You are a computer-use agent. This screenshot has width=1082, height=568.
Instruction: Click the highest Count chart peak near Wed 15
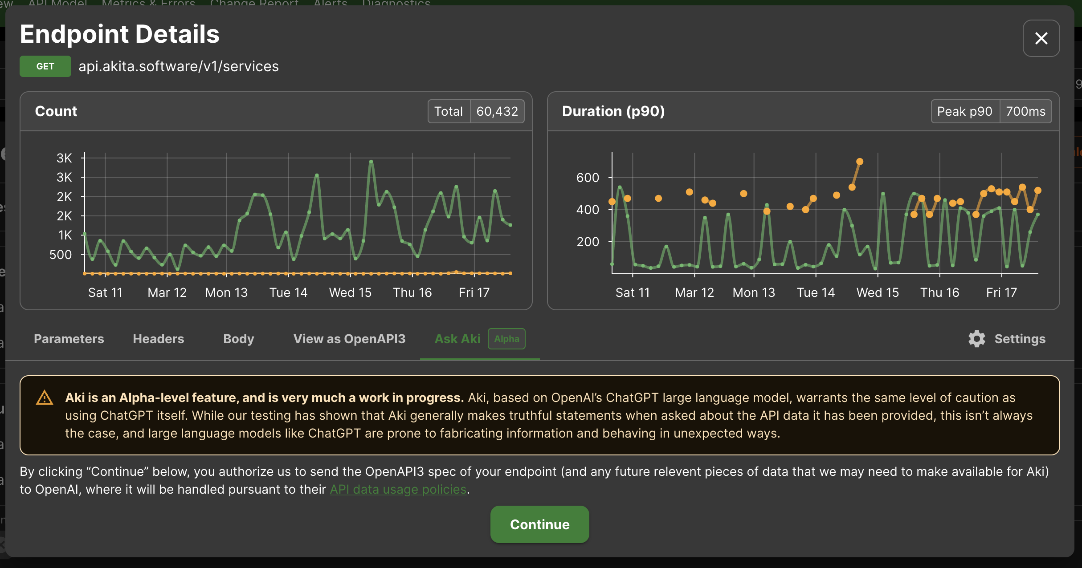(x=371, y=162)
